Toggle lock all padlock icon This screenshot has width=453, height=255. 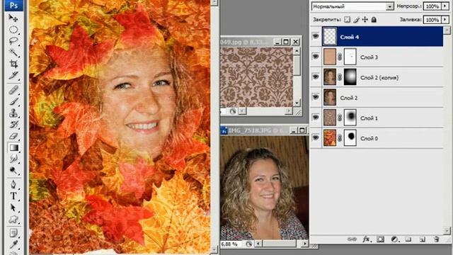[x=374, y=20]
